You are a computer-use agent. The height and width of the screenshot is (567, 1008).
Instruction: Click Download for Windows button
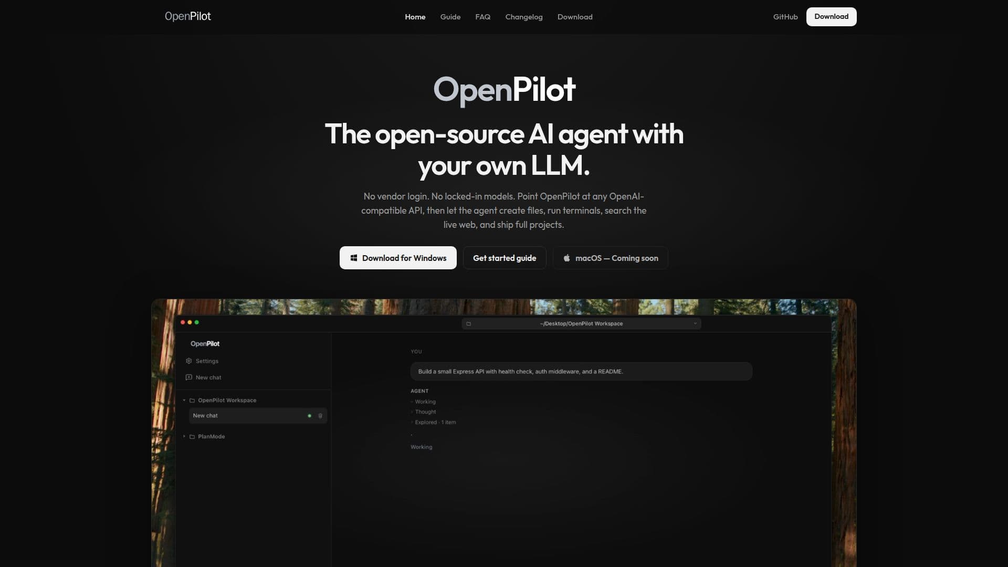pos(398,258)
